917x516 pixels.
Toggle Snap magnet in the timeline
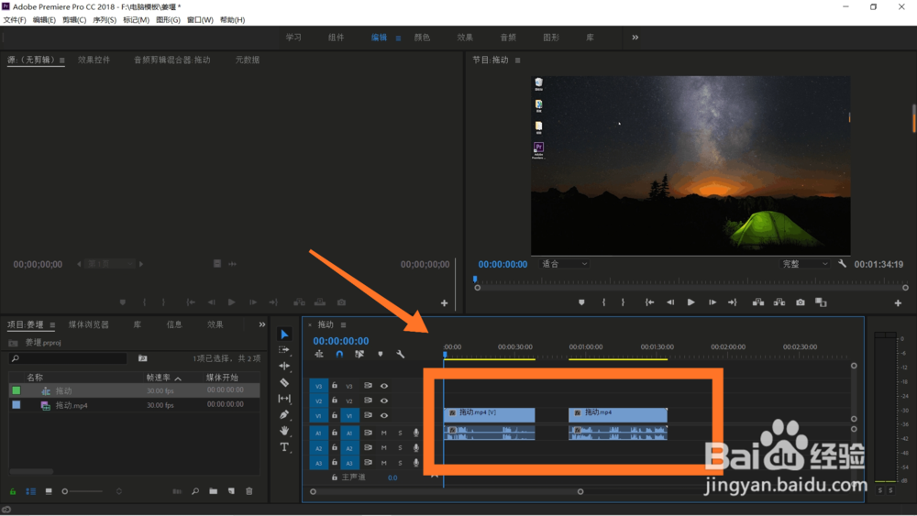click(x=339, y=354)
